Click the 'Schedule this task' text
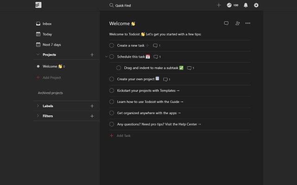Viewport: 297px width, 185px height. [131, 57]
